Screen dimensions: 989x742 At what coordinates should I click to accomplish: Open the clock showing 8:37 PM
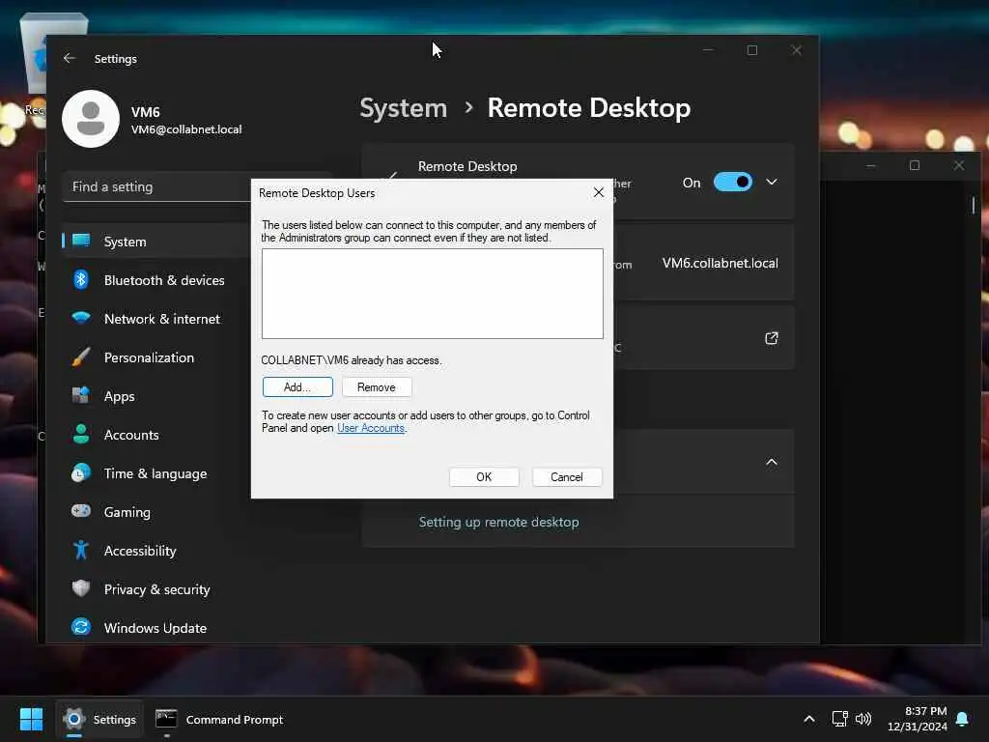918,719
